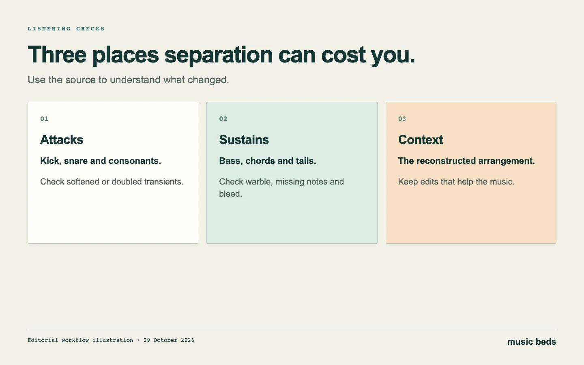Click the Attacks heading
The width and height of the screenshot is (584, 365).
point(62,140)
